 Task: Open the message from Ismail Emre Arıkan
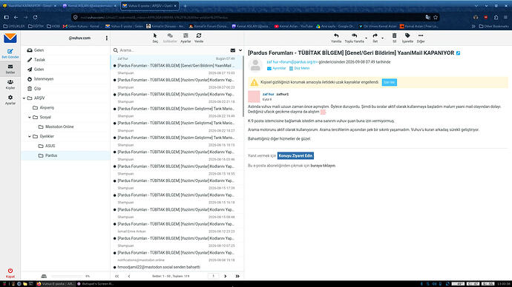pos(177,235)
